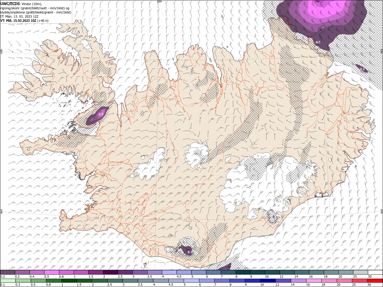Screen dimensions: 383x287
Task: Pick the red swatch ending the lower color scale
Action: click(375, 281)
